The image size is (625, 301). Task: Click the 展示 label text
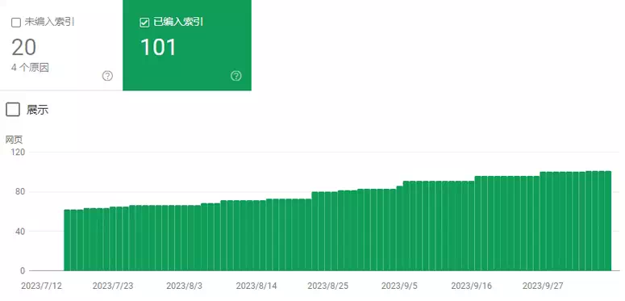coord(37,110)
